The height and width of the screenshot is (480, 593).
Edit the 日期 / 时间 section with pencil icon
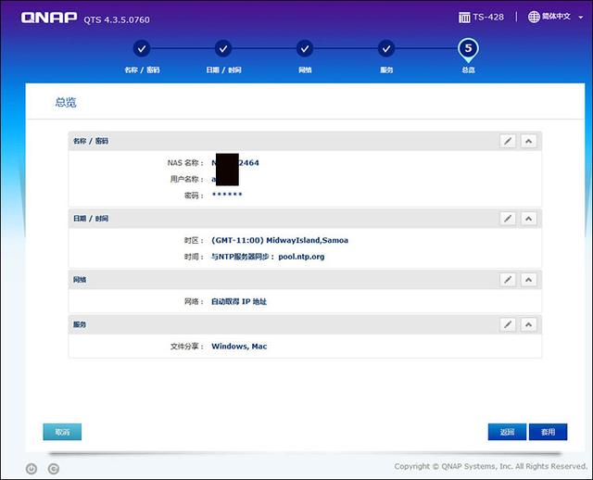pos(508,219)
